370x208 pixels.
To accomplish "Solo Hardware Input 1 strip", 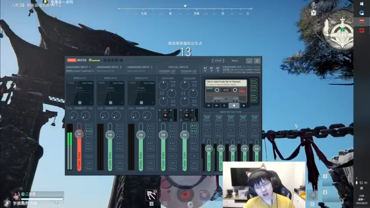I will [x=89, y=163].
